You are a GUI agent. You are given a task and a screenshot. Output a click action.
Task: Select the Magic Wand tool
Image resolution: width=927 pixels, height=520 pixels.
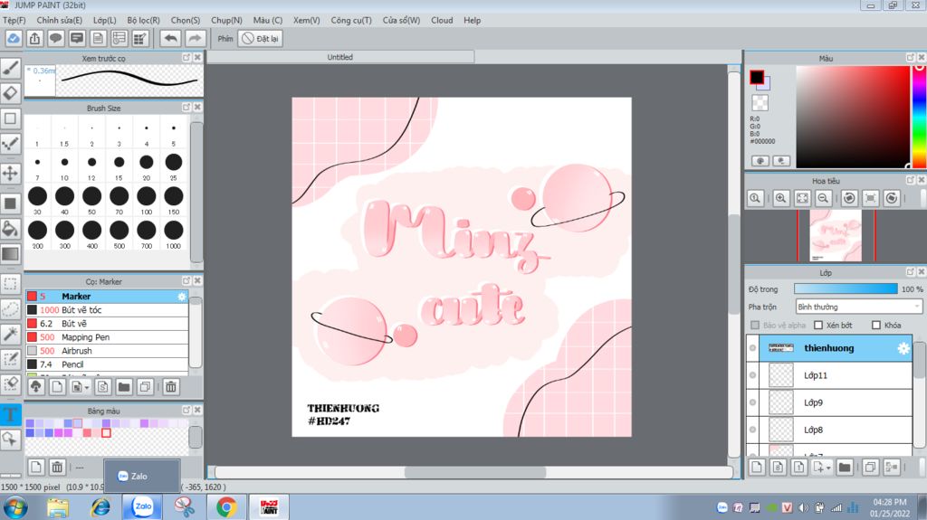(11, 335)
